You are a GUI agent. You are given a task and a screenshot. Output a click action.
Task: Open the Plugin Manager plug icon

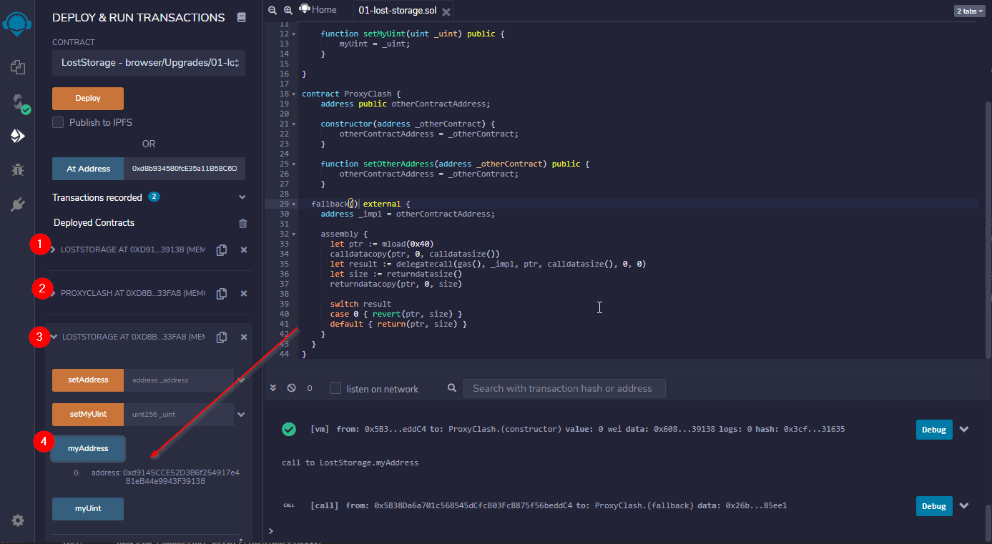(18, 205)
